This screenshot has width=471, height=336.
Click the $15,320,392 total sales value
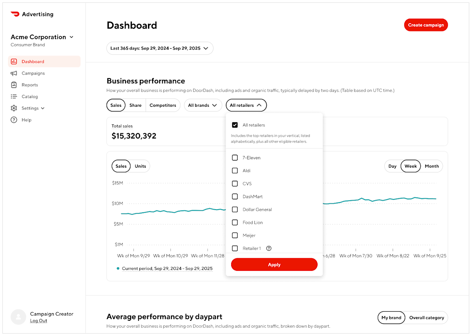(134, 136)
